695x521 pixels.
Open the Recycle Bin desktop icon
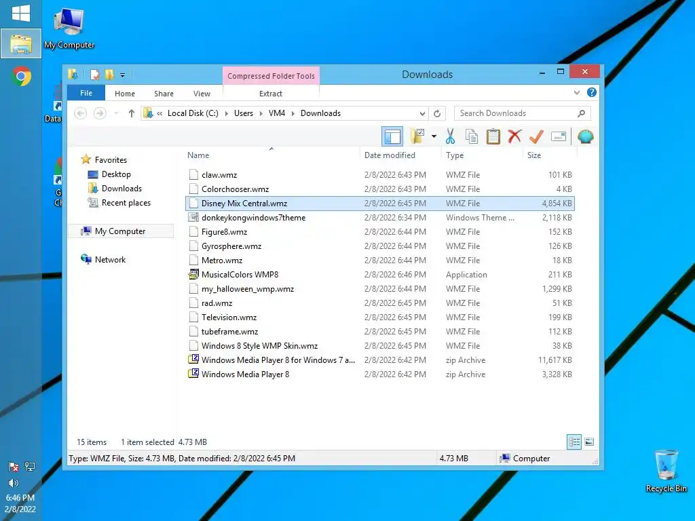click(666, 471)
